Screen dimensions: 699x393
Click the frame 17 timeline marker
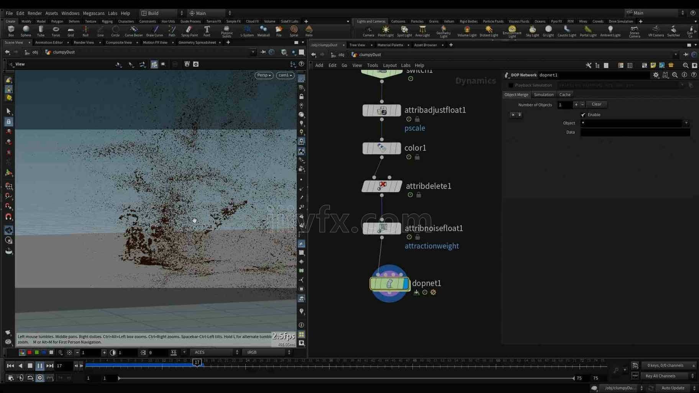point(197,362)
